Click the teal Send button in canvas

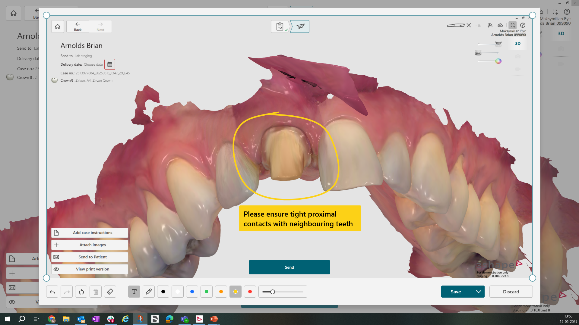pyautogui.click(x=289, y=267)
